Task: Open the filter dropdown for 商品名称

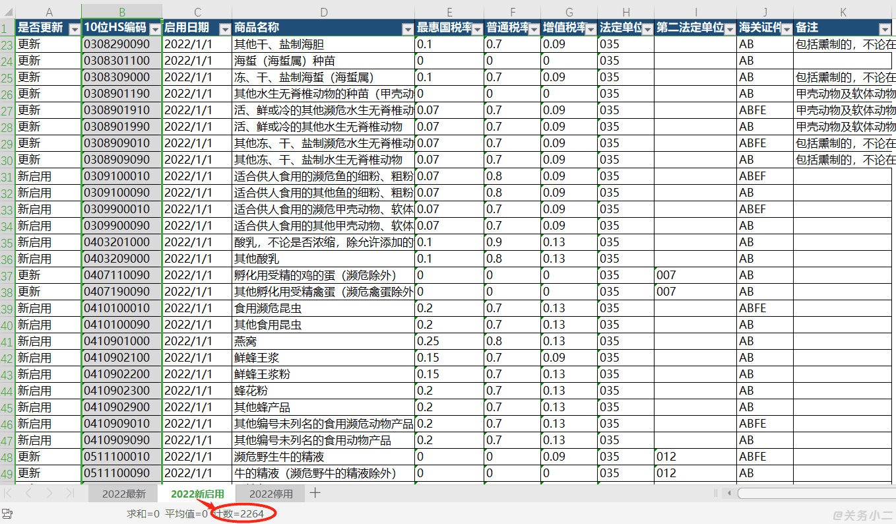Action: pyautogui.click(x=406, y=27)
